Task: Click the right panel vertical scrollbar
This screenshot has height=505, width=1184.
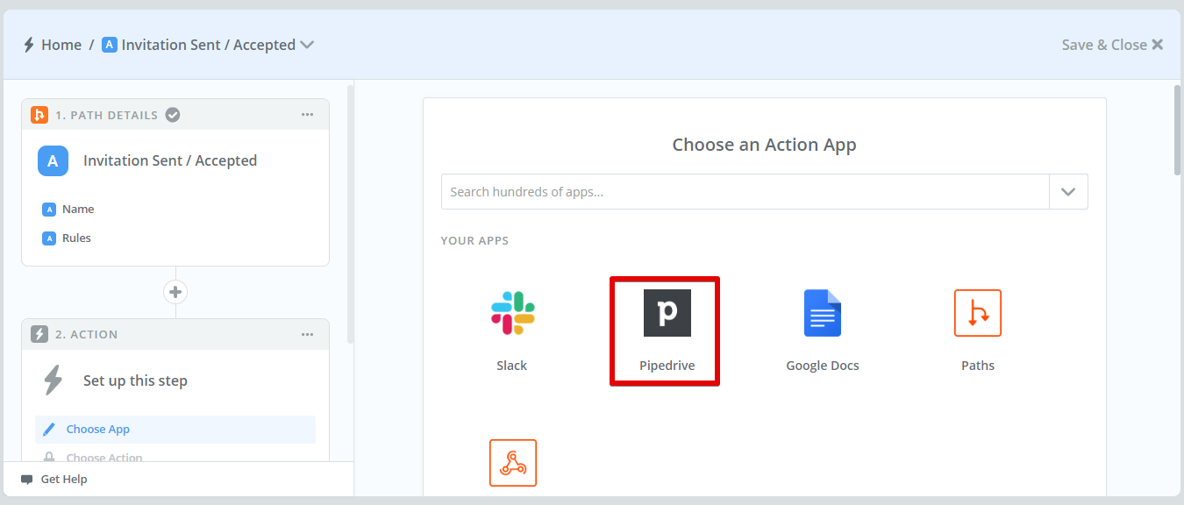Action: (1177, 130)
